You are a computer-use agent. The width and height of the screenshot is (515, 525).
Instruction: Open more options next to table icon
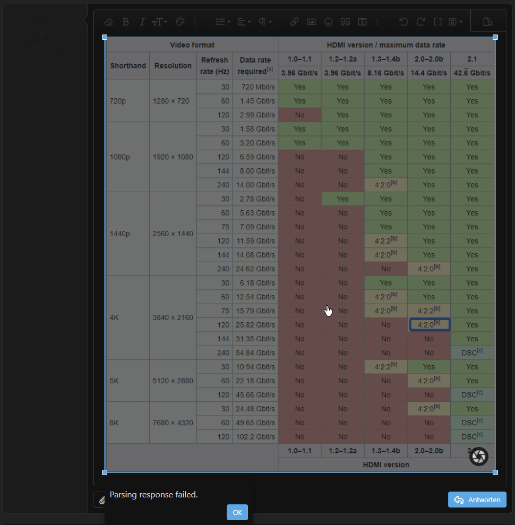point(377,22)
